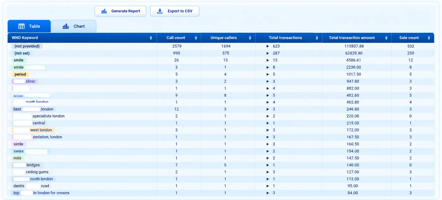Expand transactions triangle in period row

(x=268, y=74)
